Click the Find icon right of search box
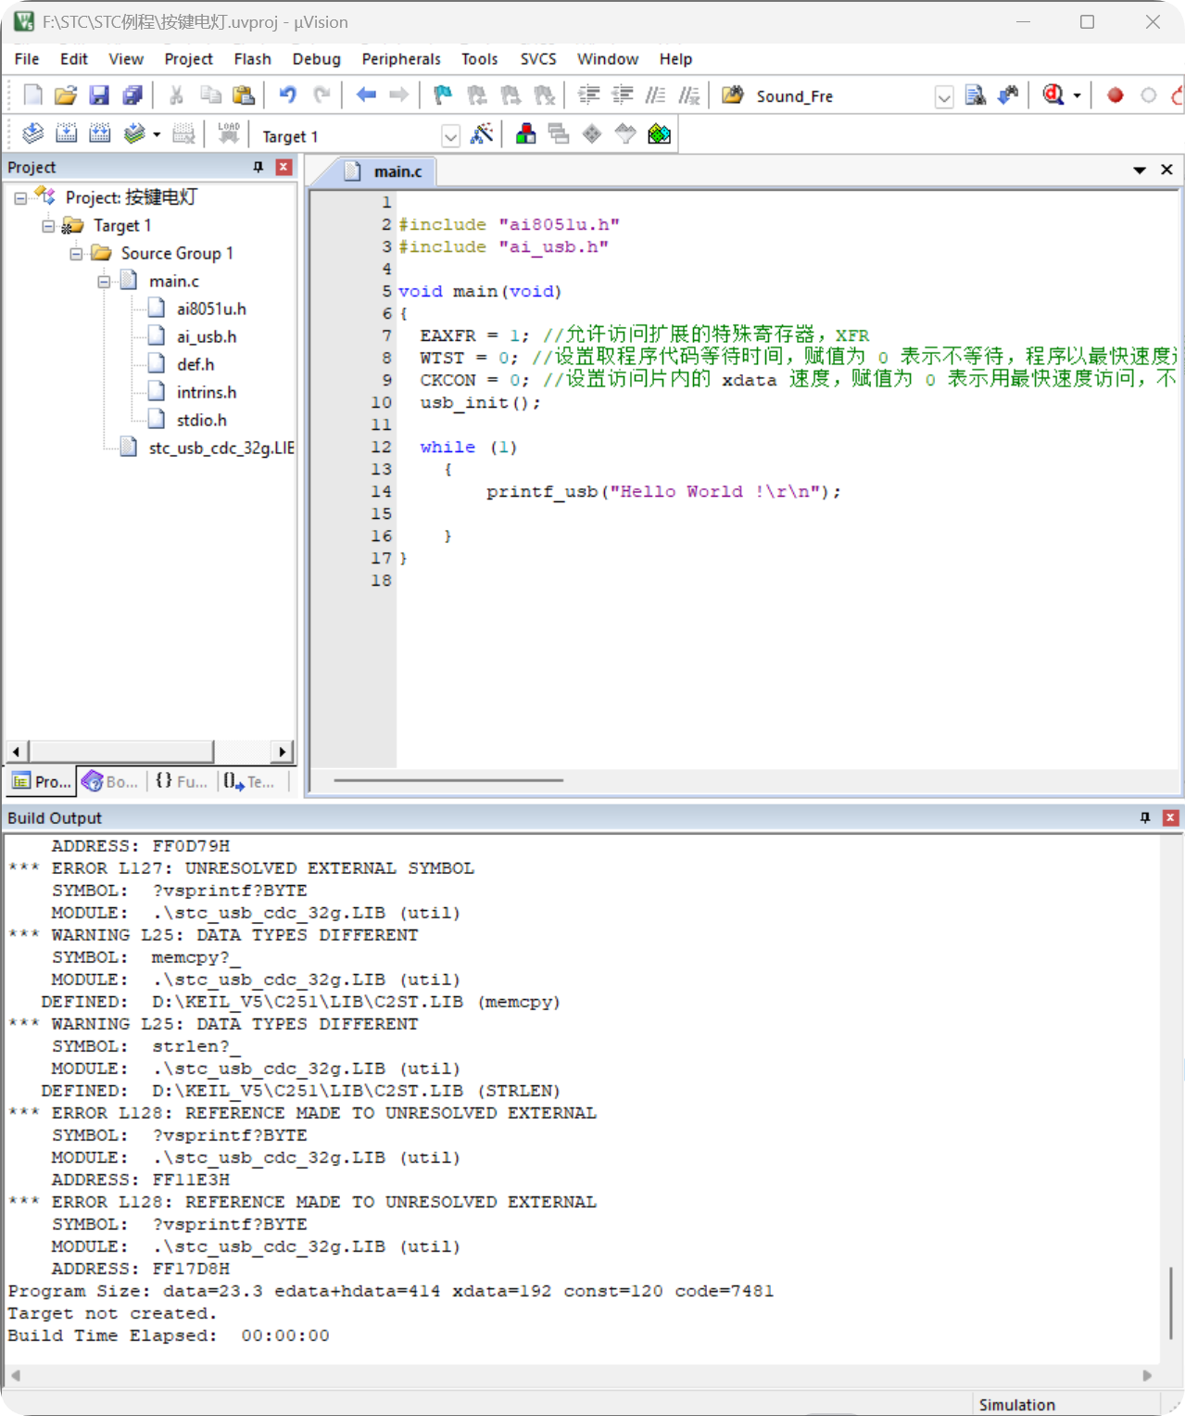 pos(975,95)
